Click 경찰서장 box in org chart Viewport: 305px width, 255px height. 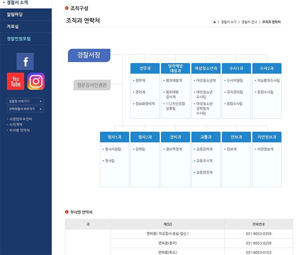click(89, 55)
